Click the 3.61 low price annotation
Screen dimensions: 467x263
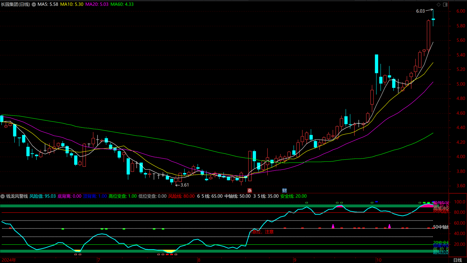tap(185, 185)
